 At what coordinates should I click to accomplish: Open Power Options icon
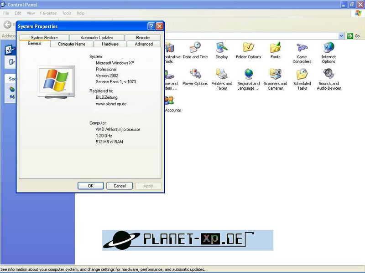click(x=195, y=77)
